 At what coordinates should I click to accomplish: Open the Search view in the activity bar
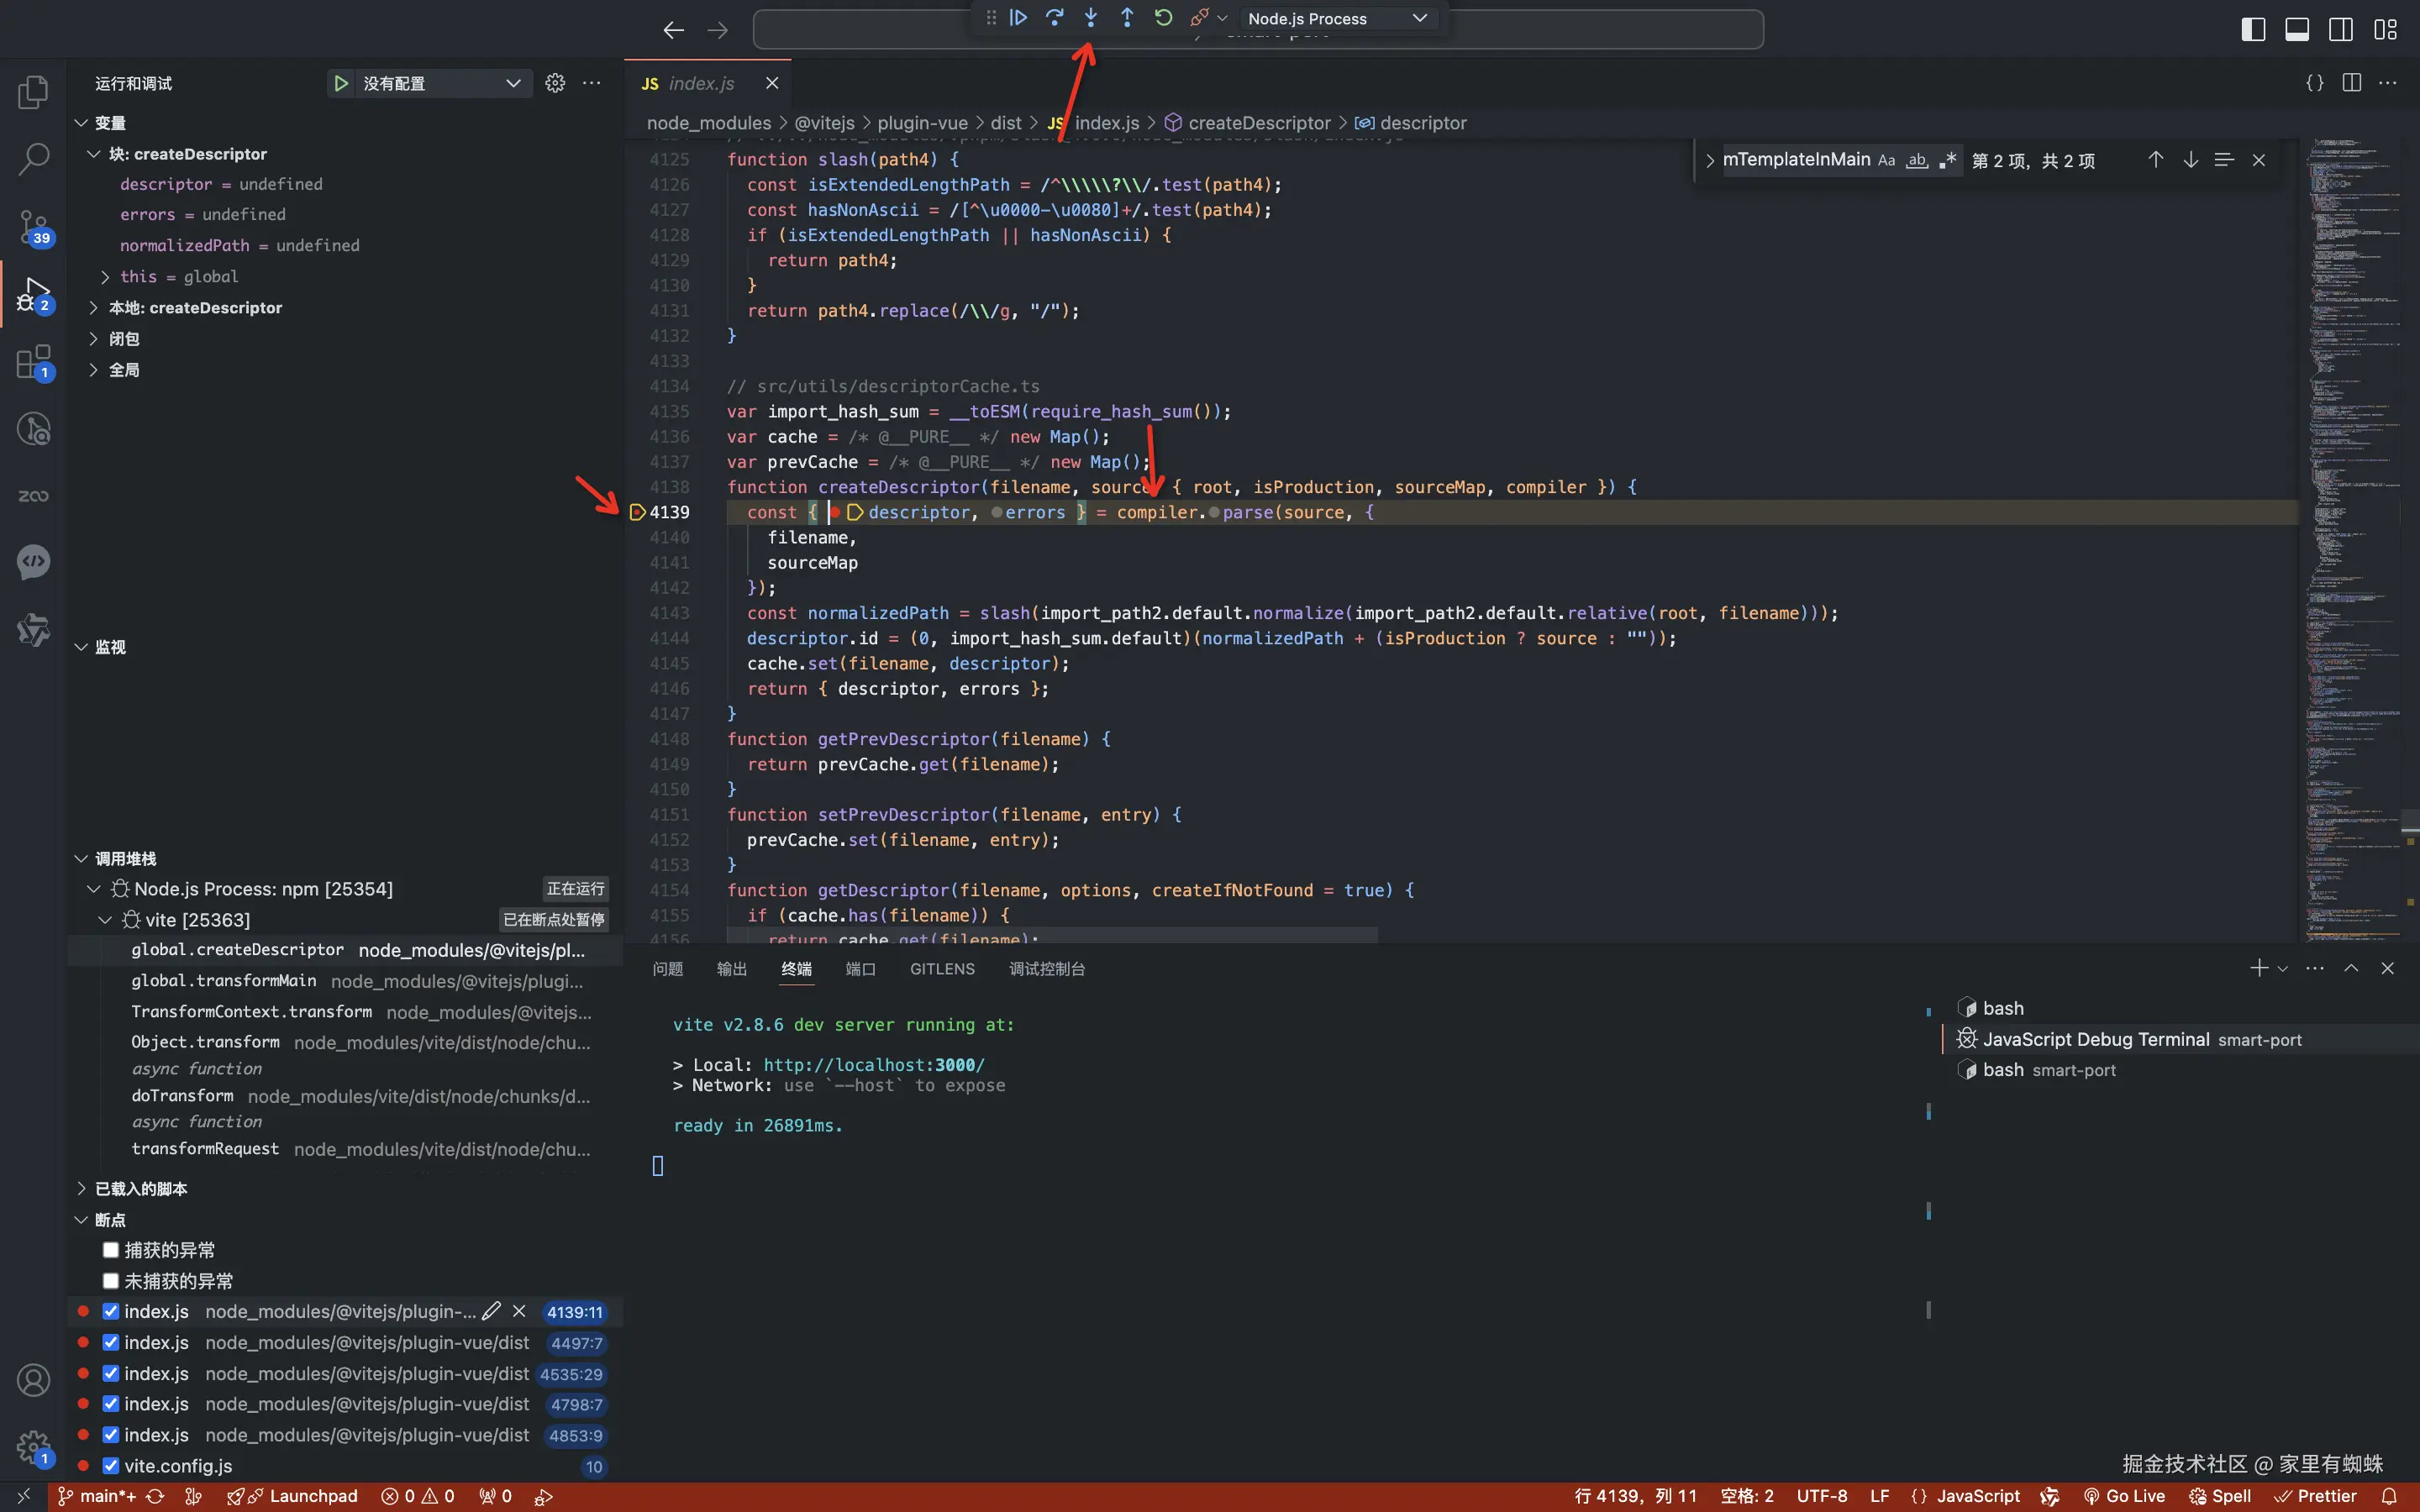tap(33, 158)
